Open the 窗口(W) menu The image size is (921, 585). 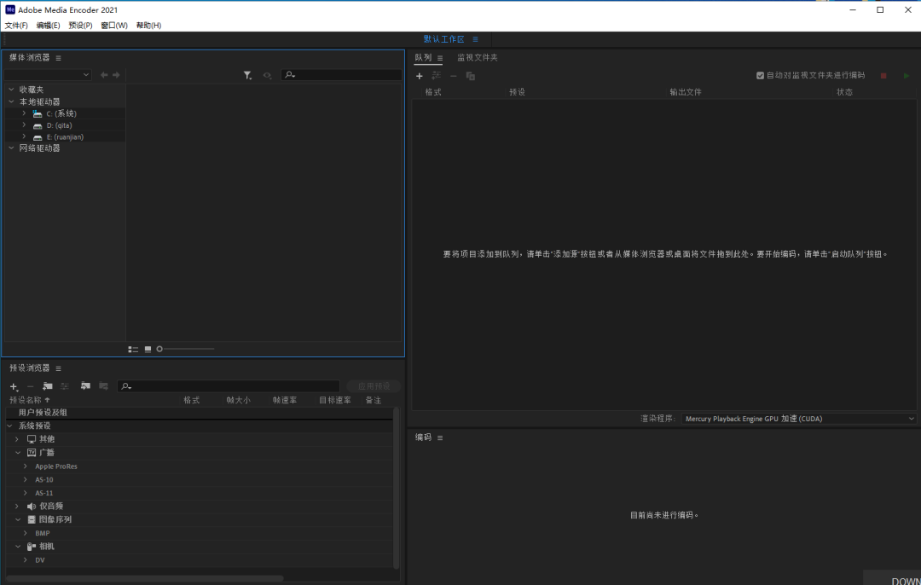click(x=114, y=26)
